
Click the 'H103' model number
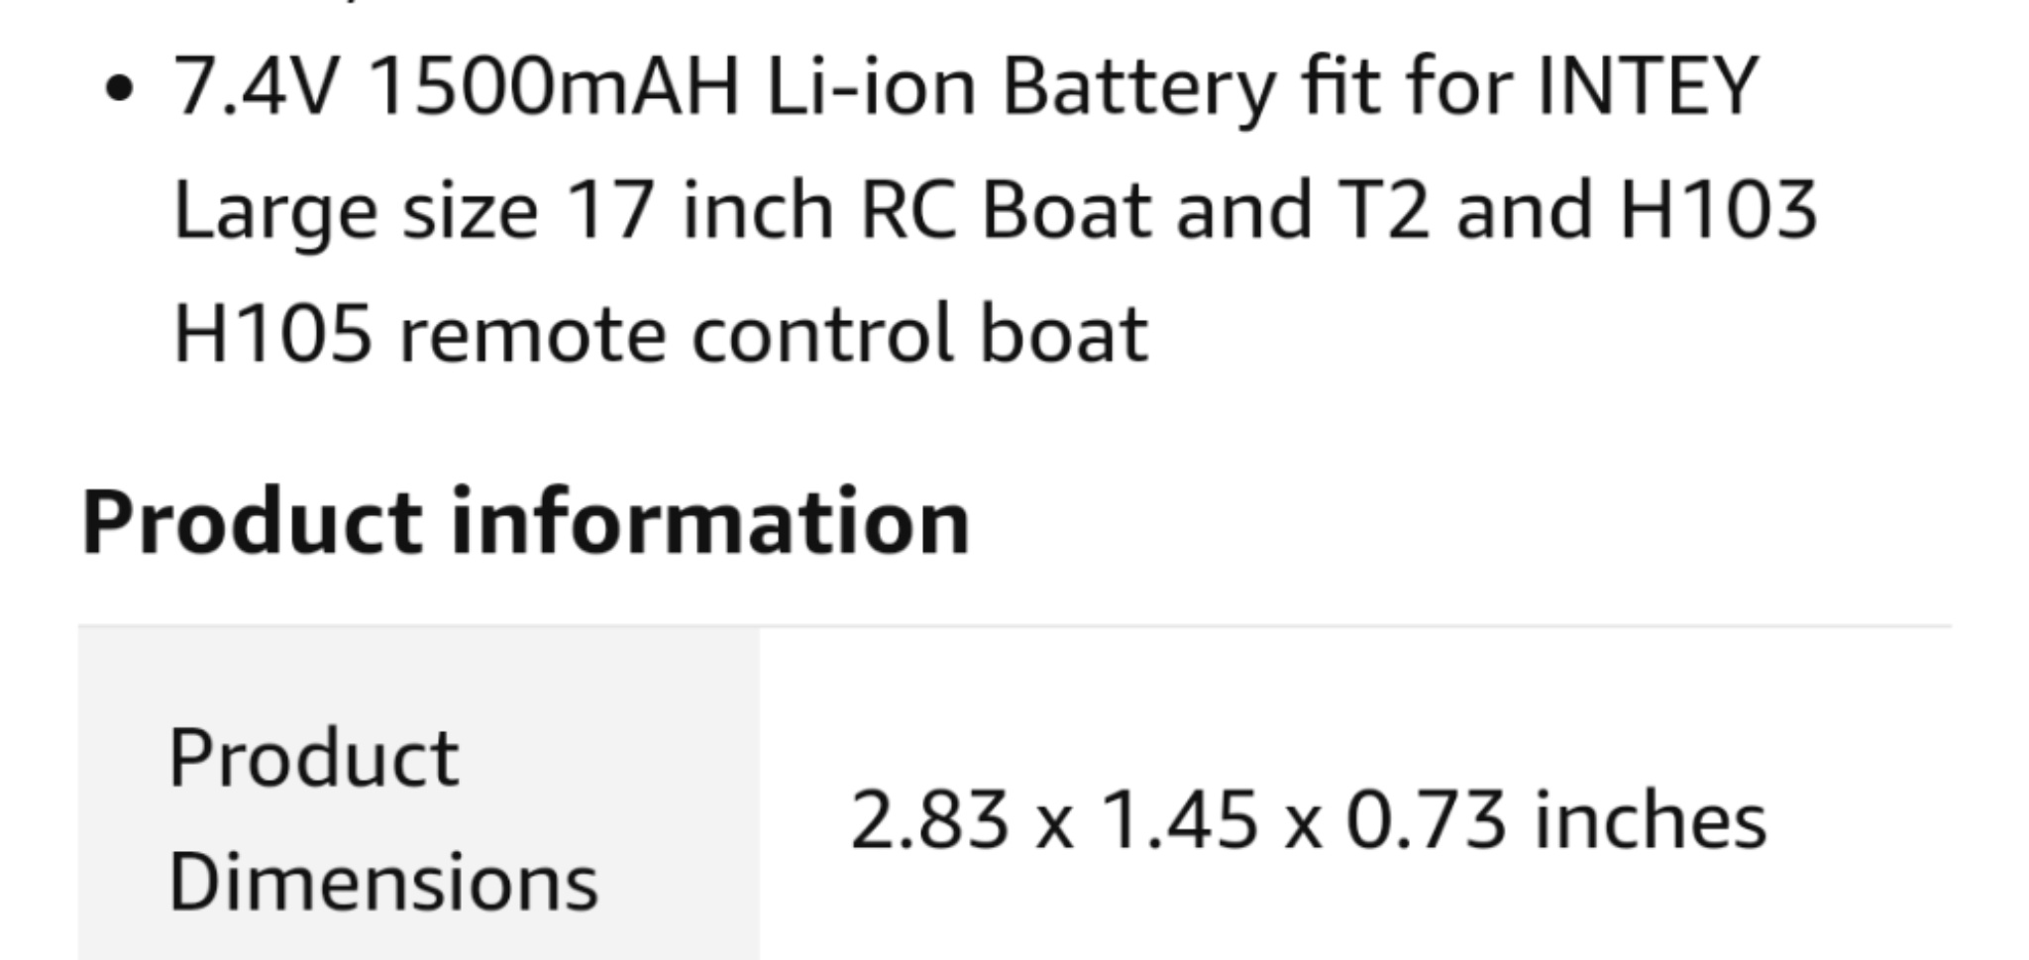pos(1718,210)
